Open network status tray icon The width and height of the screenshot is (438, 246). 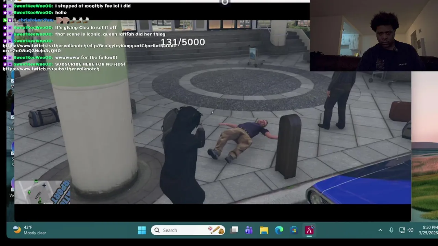point(402,230)
